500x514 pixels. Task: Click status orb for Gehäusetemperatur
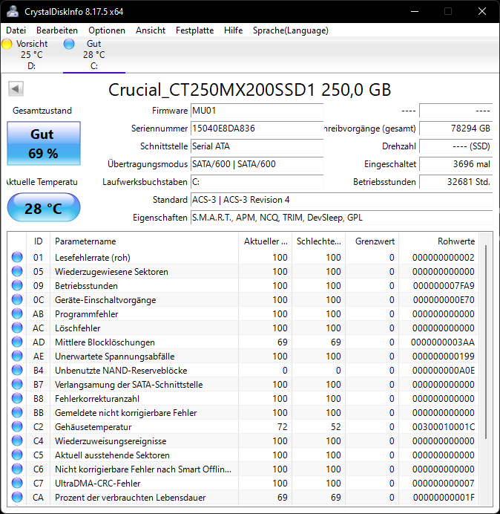pyautogui.click(x=17, y=426)
